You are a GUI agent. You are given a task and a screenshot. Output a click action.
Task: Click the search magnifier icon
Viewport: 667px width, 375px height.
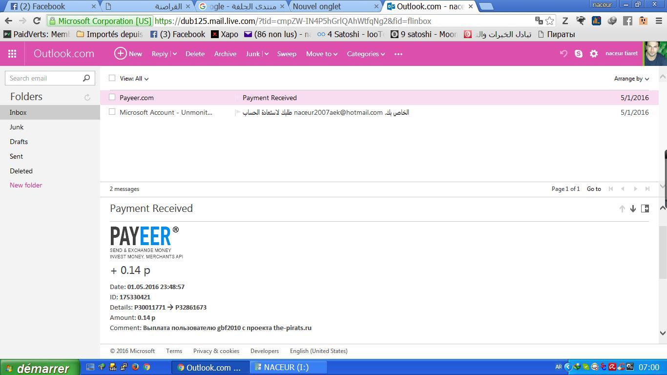click(x=86, y=78)
